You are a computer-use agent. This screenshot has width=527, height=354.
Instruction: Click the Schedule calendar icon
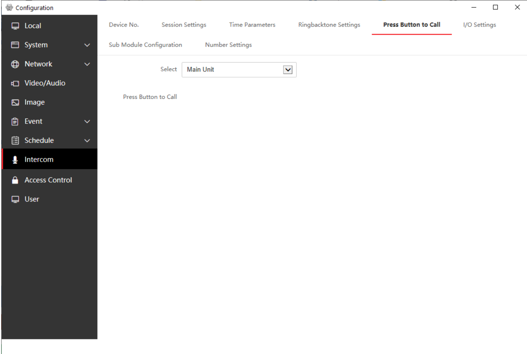point(15,141)
